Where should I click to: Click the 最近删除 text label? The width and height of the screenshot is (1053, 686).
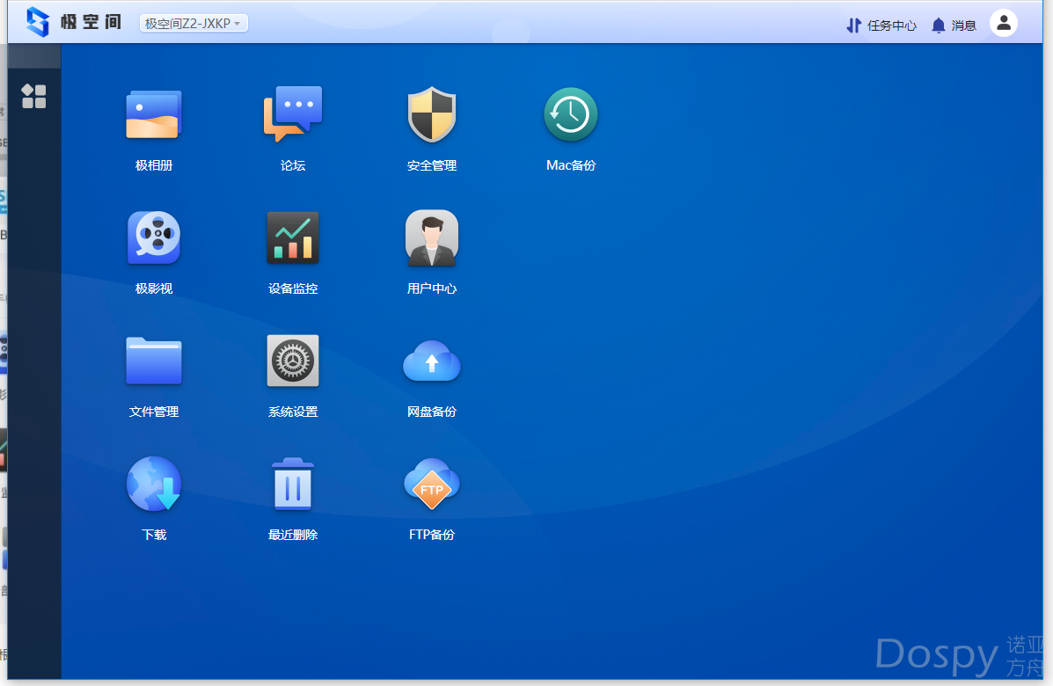pyautogui.click(x=293, y=535)
